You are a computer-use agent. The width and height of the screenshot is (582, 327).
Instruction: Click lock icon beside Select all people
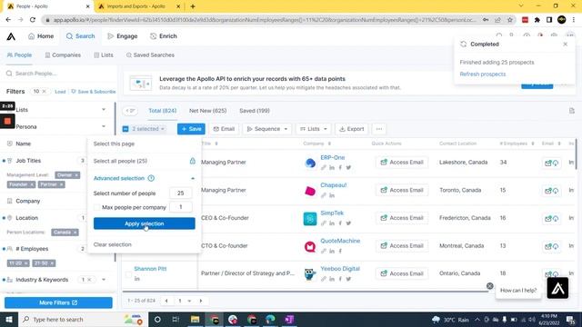(x=192, y=161)
